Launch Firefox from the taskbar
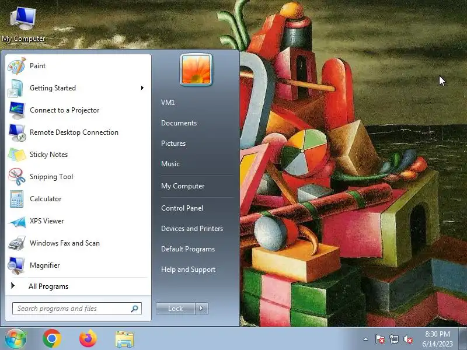This screenshot has width=467, height=350. (x=88, y=339)
